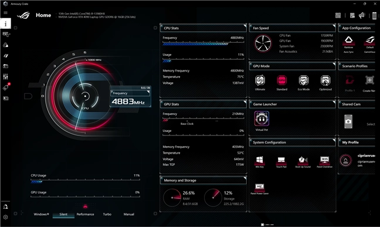The image size is (380, 227).
Task: Expand the Fan Speed panel corner
Action: 334,26
